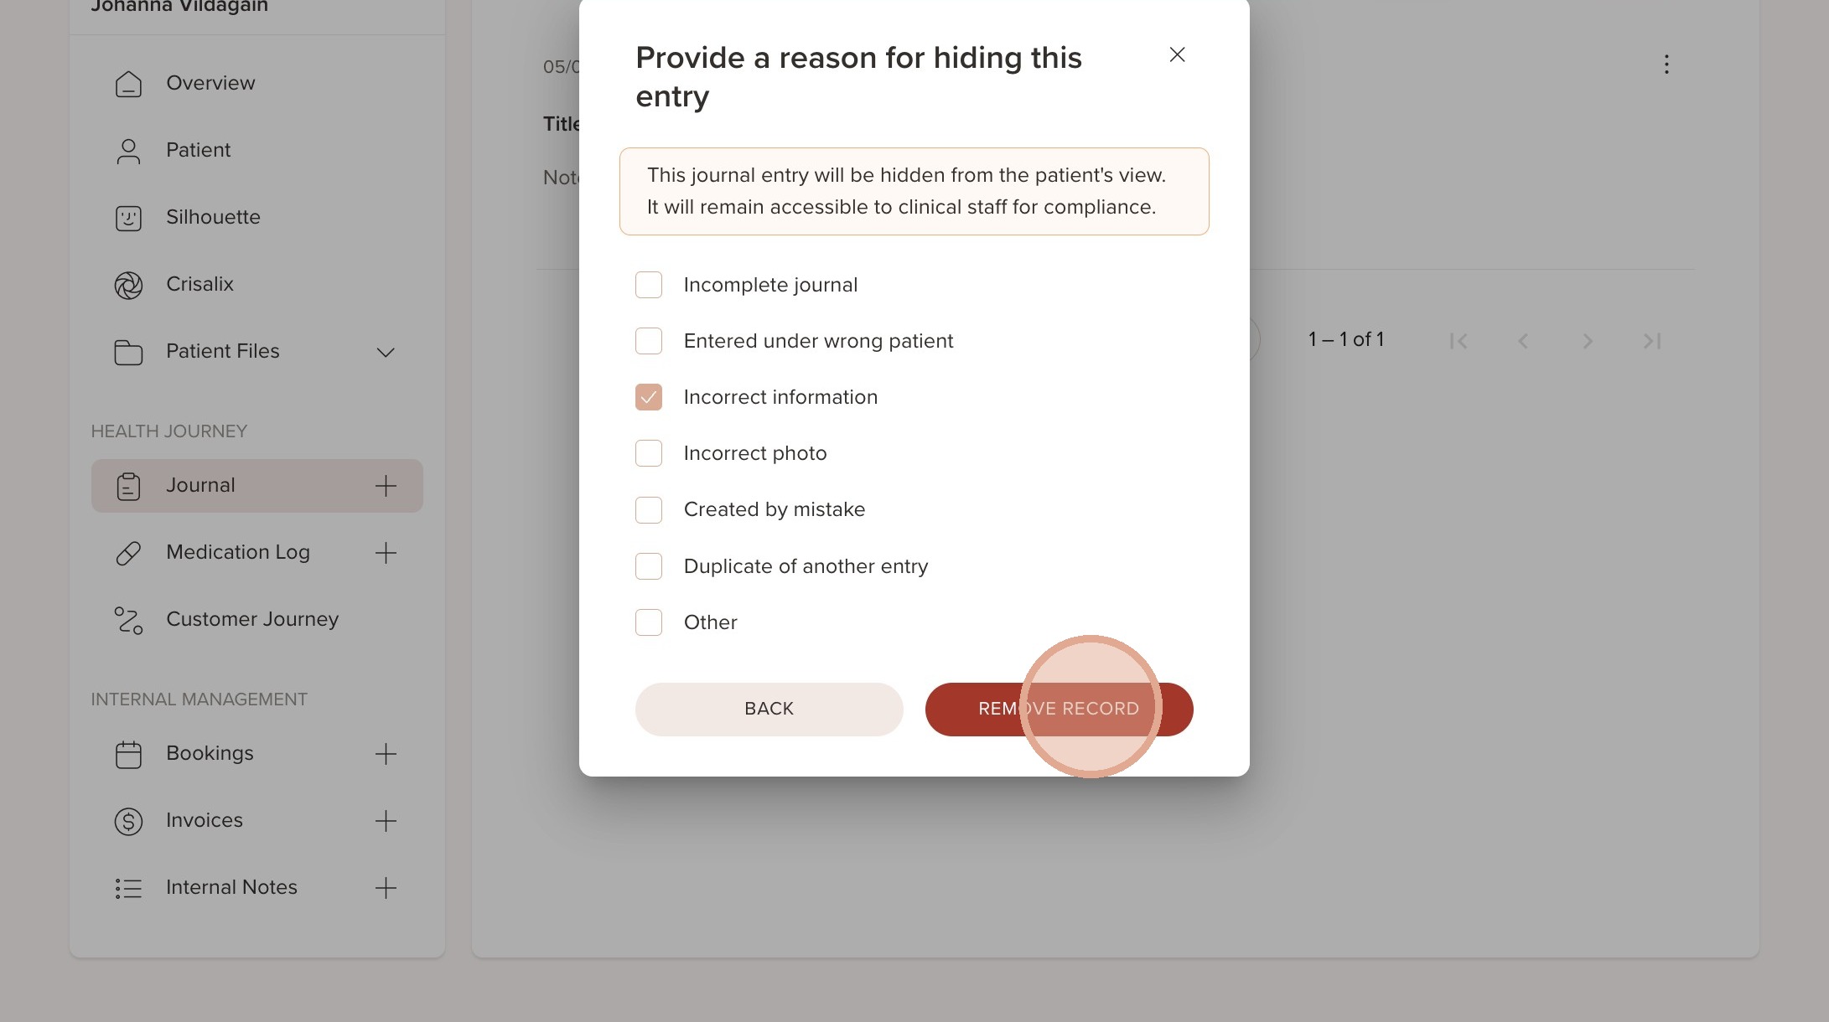Open the Customer Journey menu item
The width and height of the screenshot is (1829, 1022).
point(251,620)
